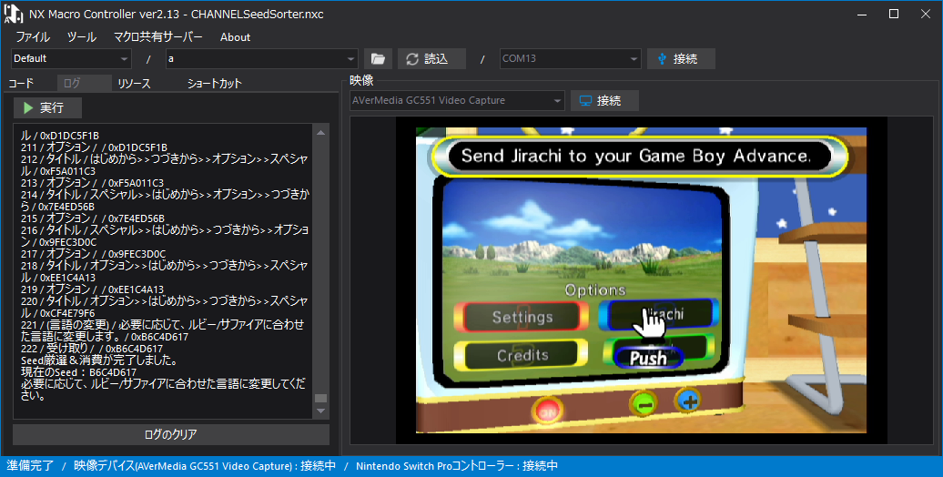943x477 pixels.
Task: Click the log scrollbar thumb
Action: tap(321, 398)
